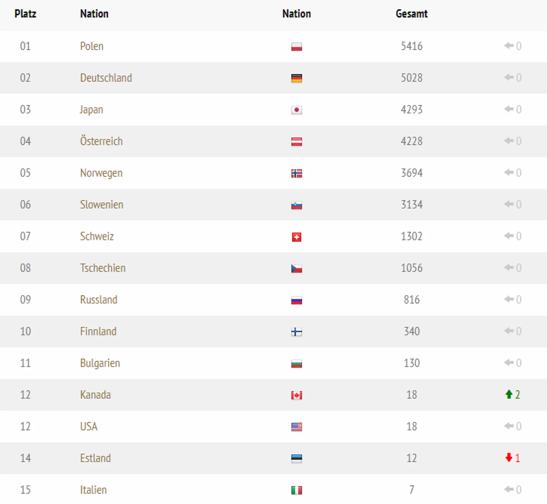Sort by the Gesamt column header
Viewport: 547px width, 504px height.
(411, 14)
